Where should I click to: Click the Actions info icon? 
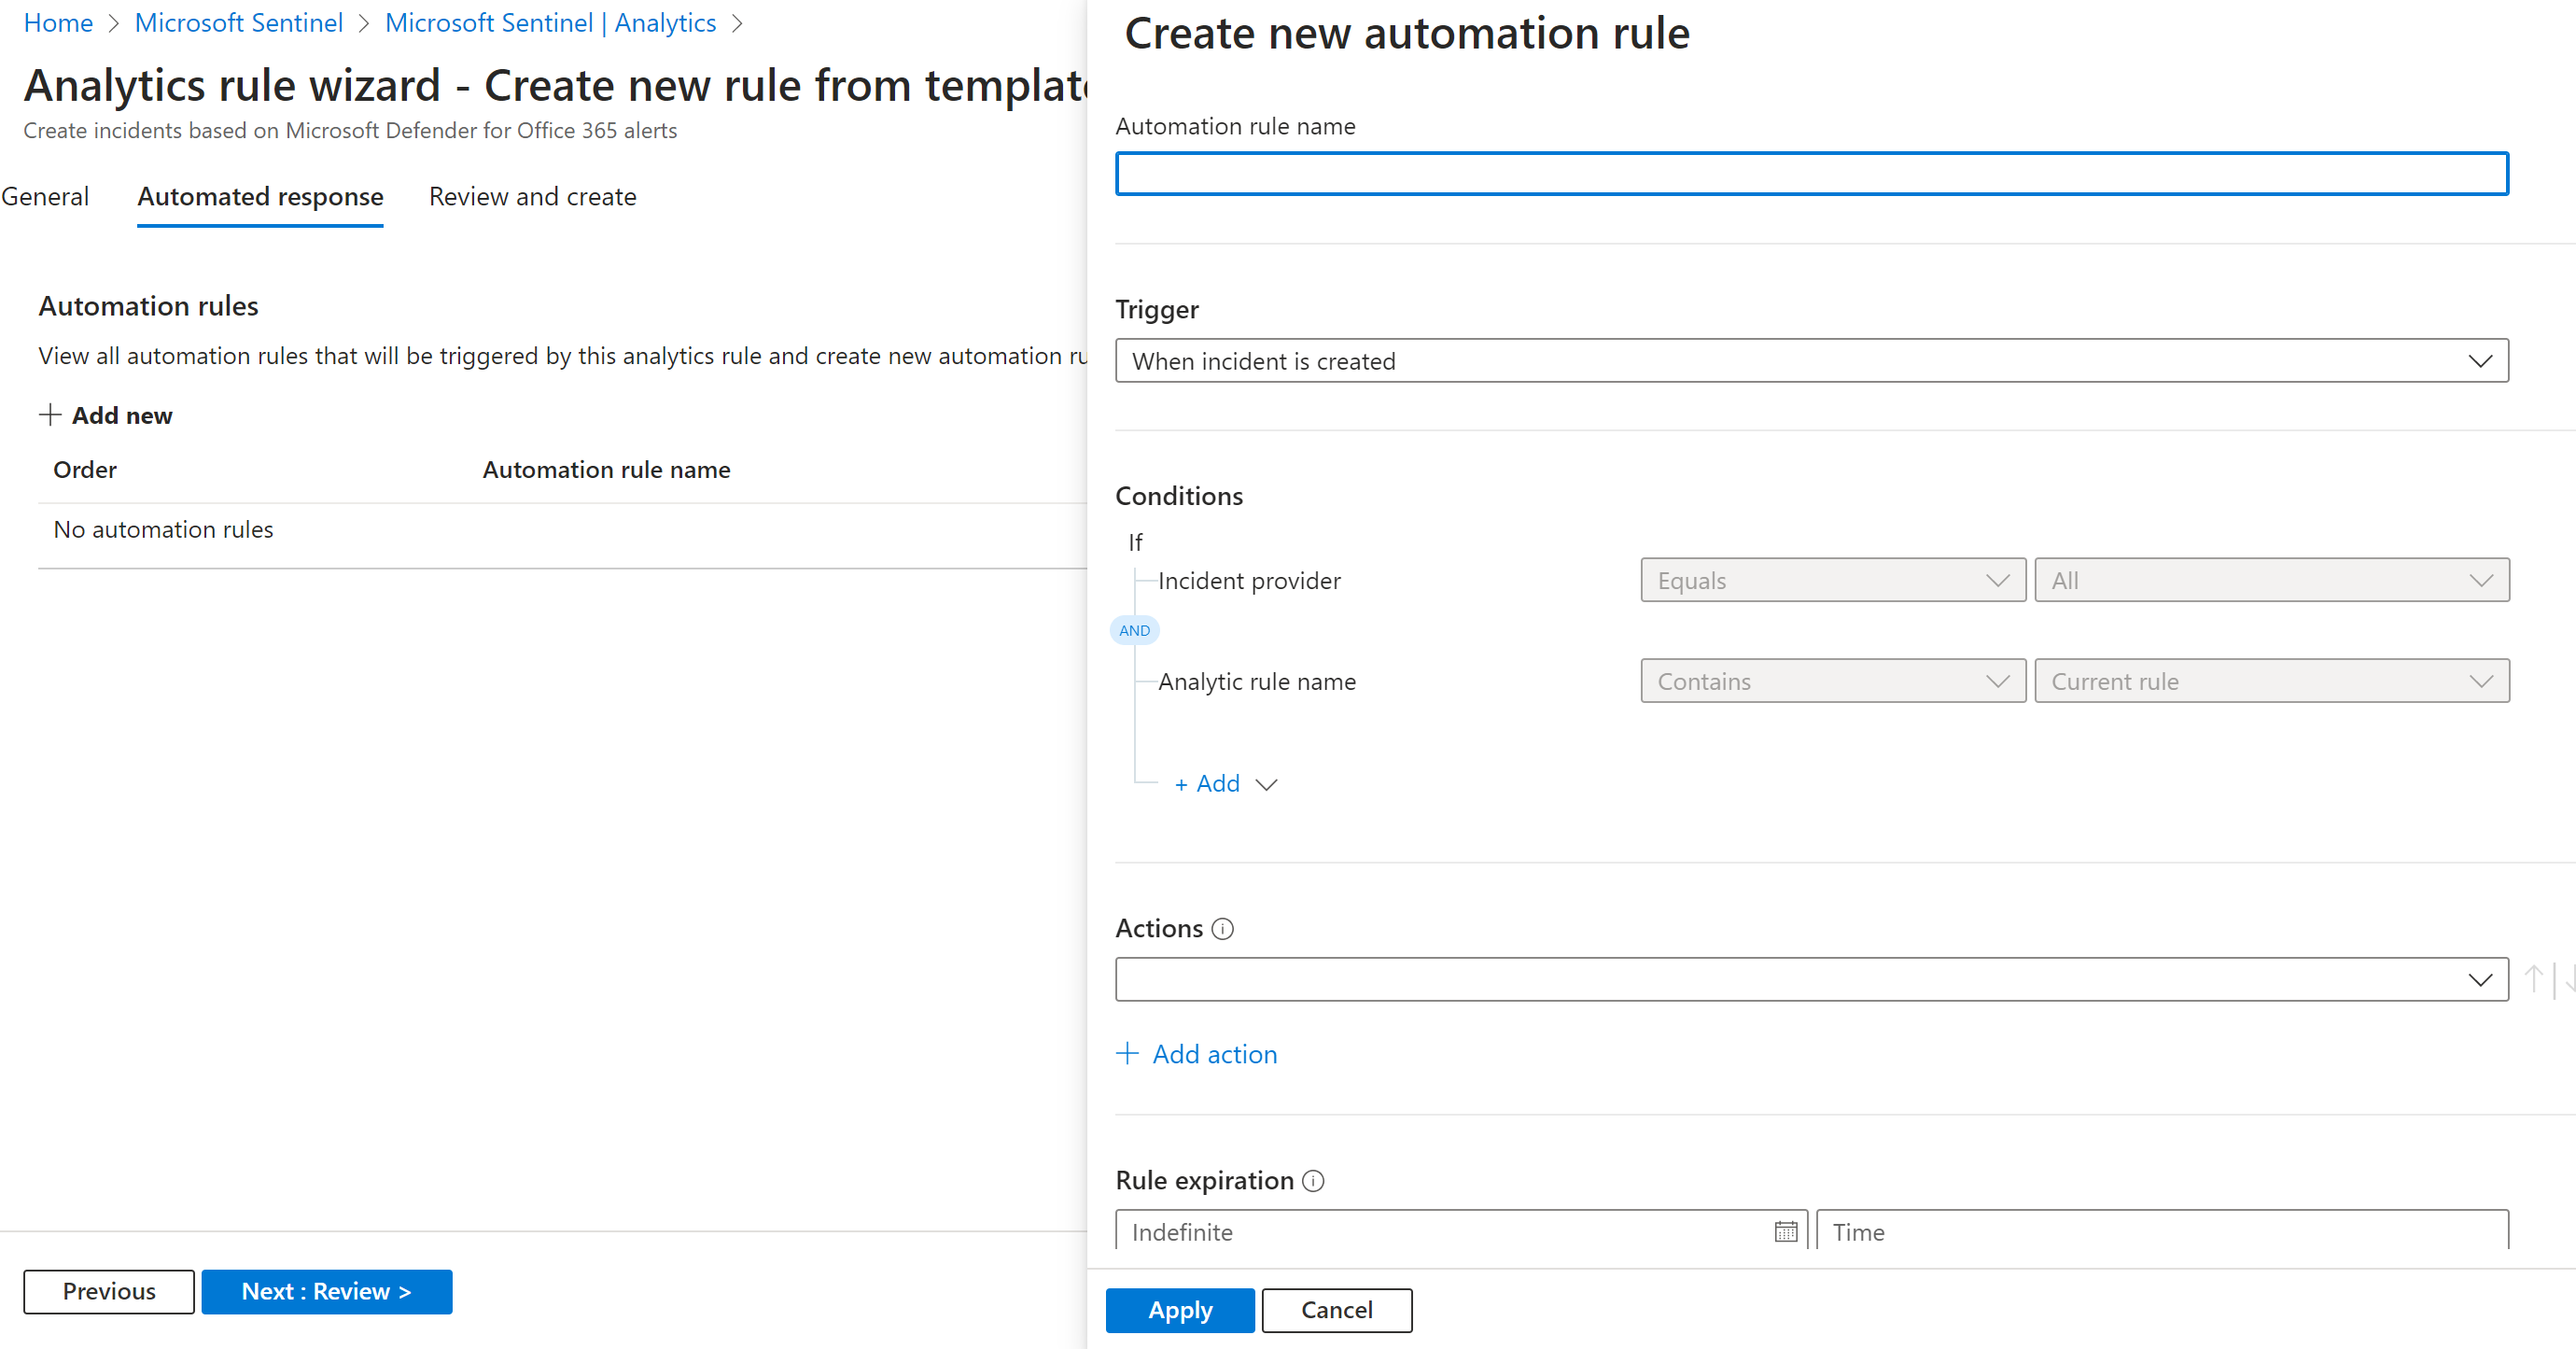pyautogui.click(x=1222, y=929)
